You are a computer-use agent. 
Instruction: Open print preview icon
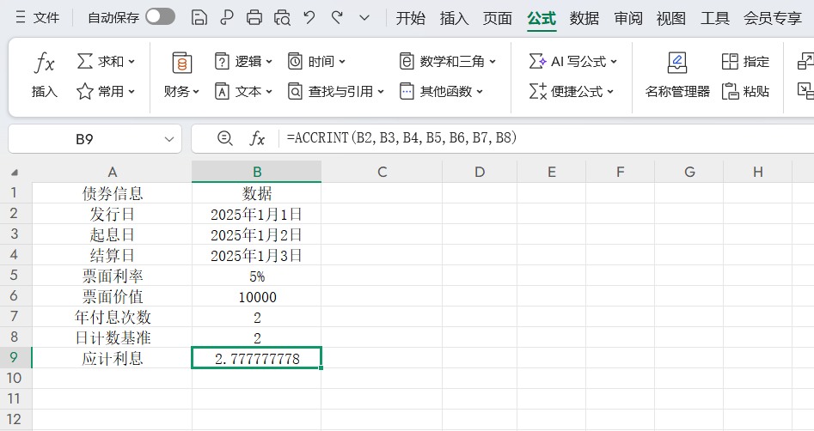282,18
